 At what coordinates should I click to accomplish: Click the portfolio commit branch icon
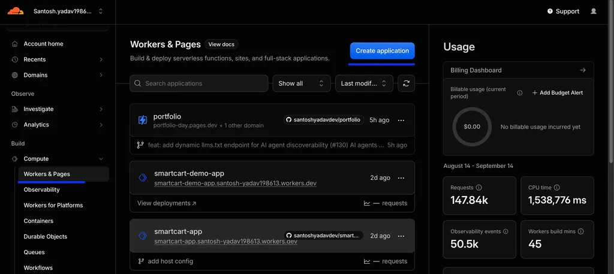coord(140,145)
